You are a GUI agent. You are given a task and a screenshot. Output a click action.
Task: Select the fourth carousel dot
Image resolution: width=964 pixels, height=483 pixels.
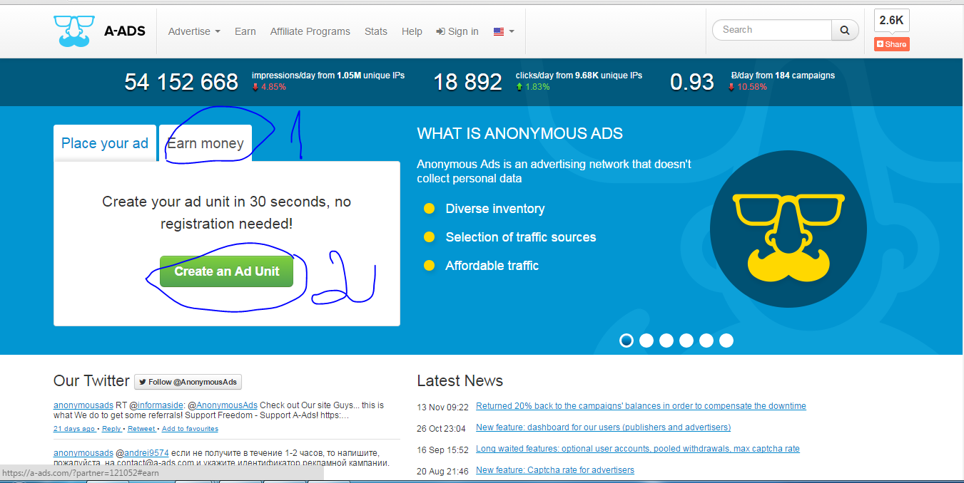(686, 341)
